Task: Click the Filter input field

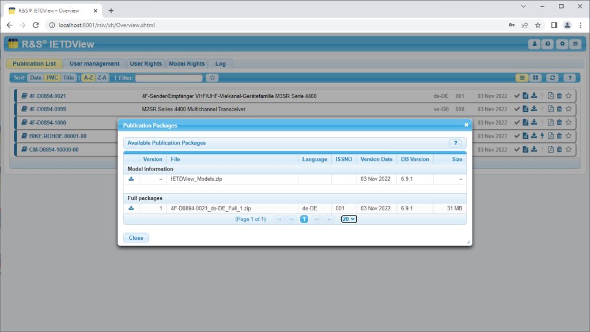Action: click(169, 78)
